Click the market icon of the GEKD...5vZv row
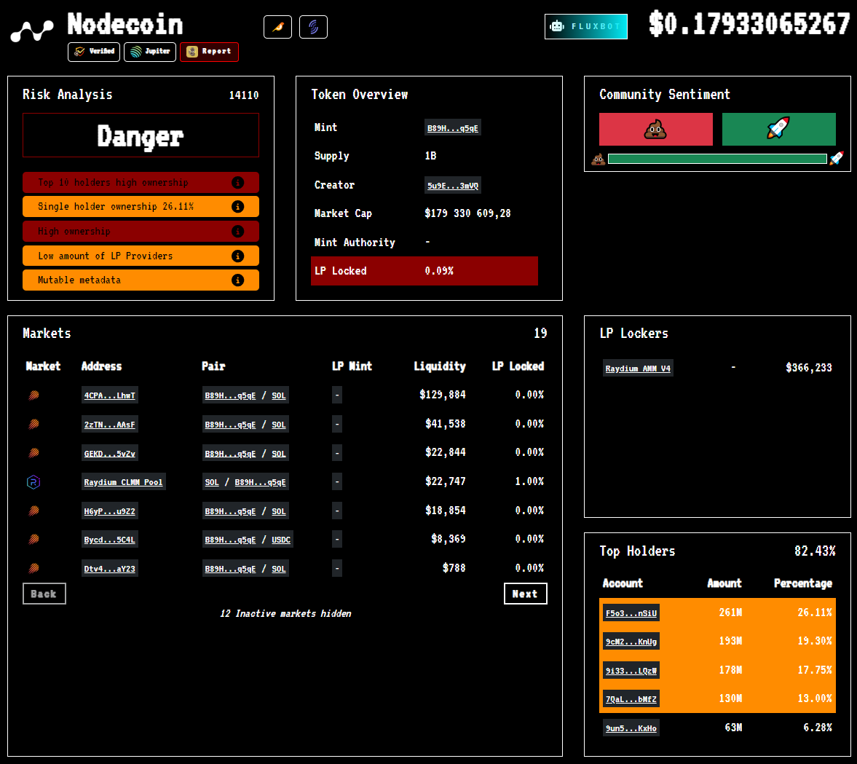Image resolution: width=857 pixels, height=764 pixels. [34, 453]
